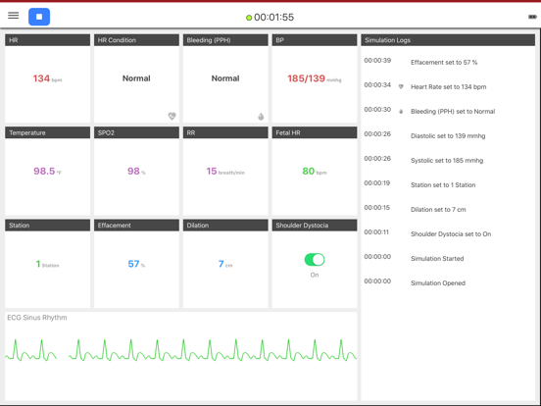Click the battery status icon
Viewport: 541px width, 406px height.
click(x=532, y=17)
